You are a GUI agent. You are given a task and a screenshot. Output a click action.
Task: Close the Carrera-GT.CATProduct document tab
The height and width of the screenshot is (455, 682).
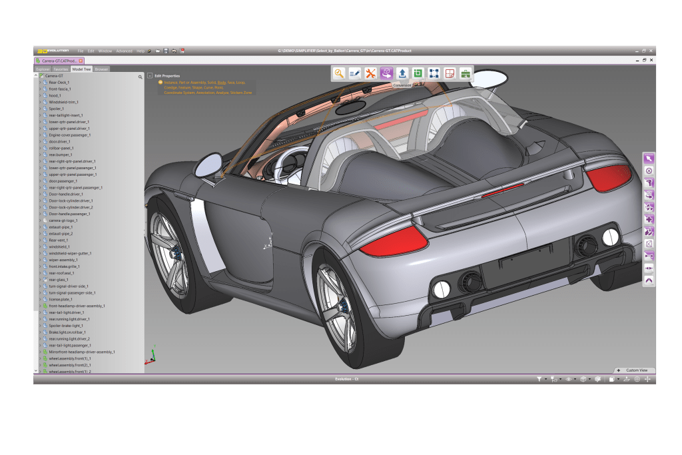tap(81, 61)
